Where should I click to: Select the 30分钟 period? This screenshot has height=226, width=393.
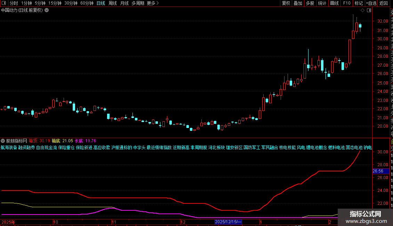click(x=71, y=3)
